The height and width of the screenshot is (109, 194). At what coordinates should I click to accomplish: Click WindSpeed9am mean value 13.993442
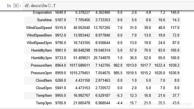(x=82, y=35)
